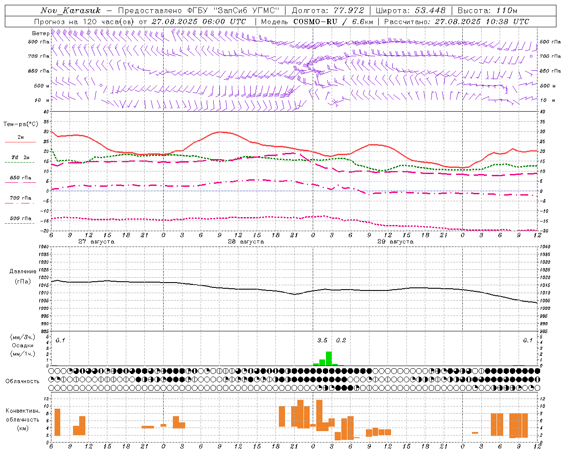Viewport: 563px width, 450px height.
Task: Click the 'Облачность' cloudiness label
Action: click(x=22, y=381)
